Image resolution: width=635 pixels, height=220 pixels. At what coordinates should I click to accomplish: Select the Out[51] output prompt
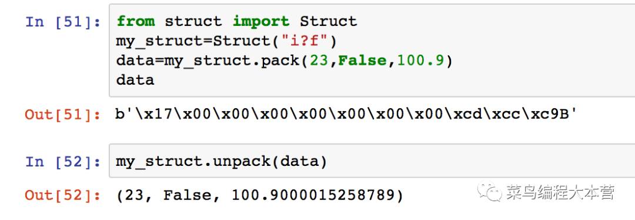(63, 115)
